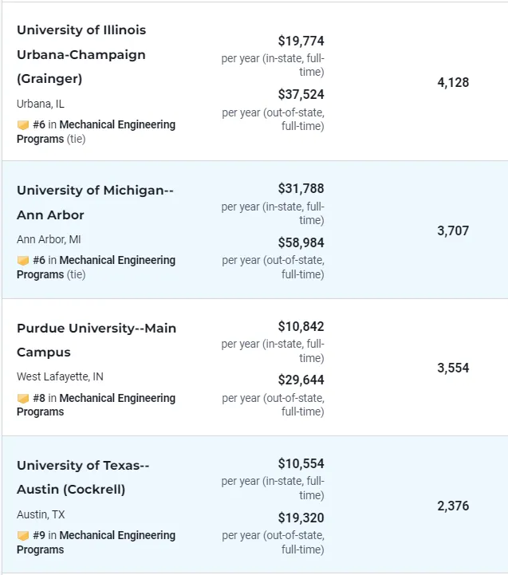508x575 pixels.
Task: Open University of Texas--Austin (Cockrell) link
Action: 83,477
